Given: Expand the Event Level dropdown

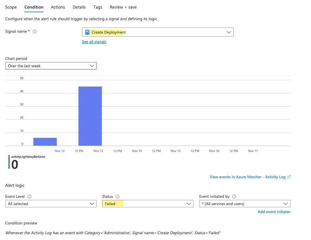Looking at the screenshot, I should tap(51, 204).
